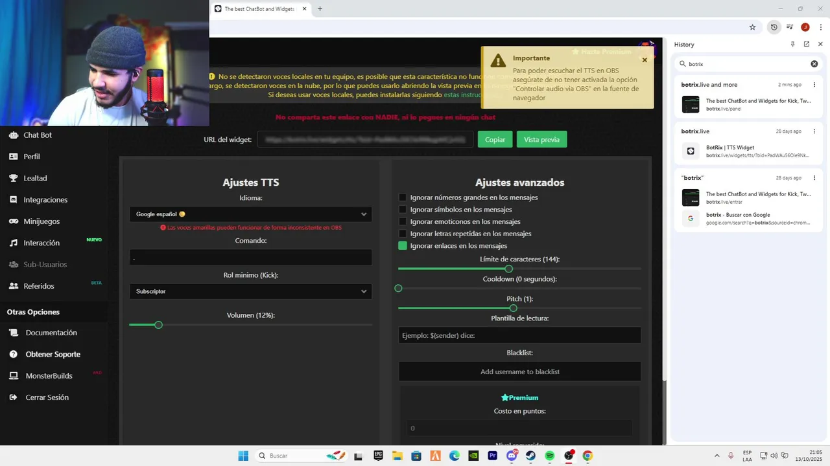
Task: Open Adobe Premiere Pro from taskbar
Action: [x=492, y=456]
